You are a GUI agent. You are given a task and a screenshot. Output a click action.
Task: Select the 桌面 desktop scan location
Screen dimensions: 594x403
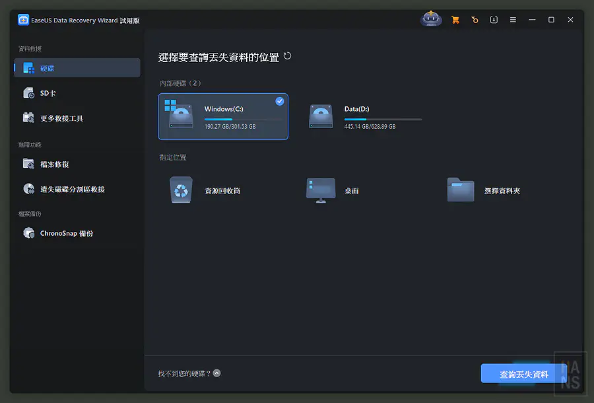pos(321,190)
